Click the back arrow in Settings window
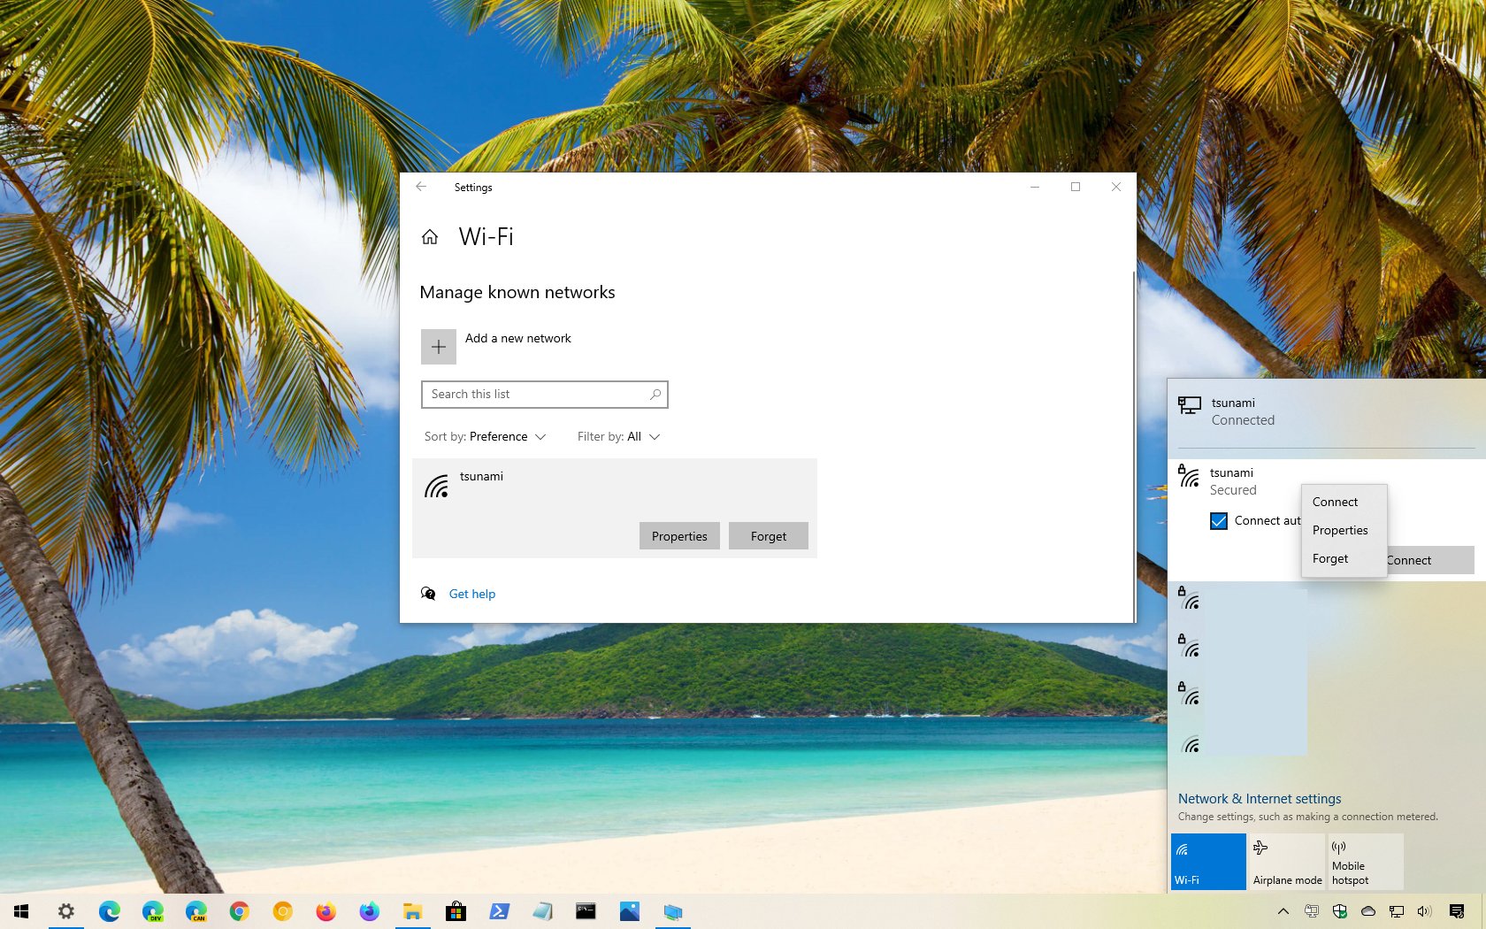Viewport: 1486px width, 929px height. pyautogui.click(x=420, y=187)
